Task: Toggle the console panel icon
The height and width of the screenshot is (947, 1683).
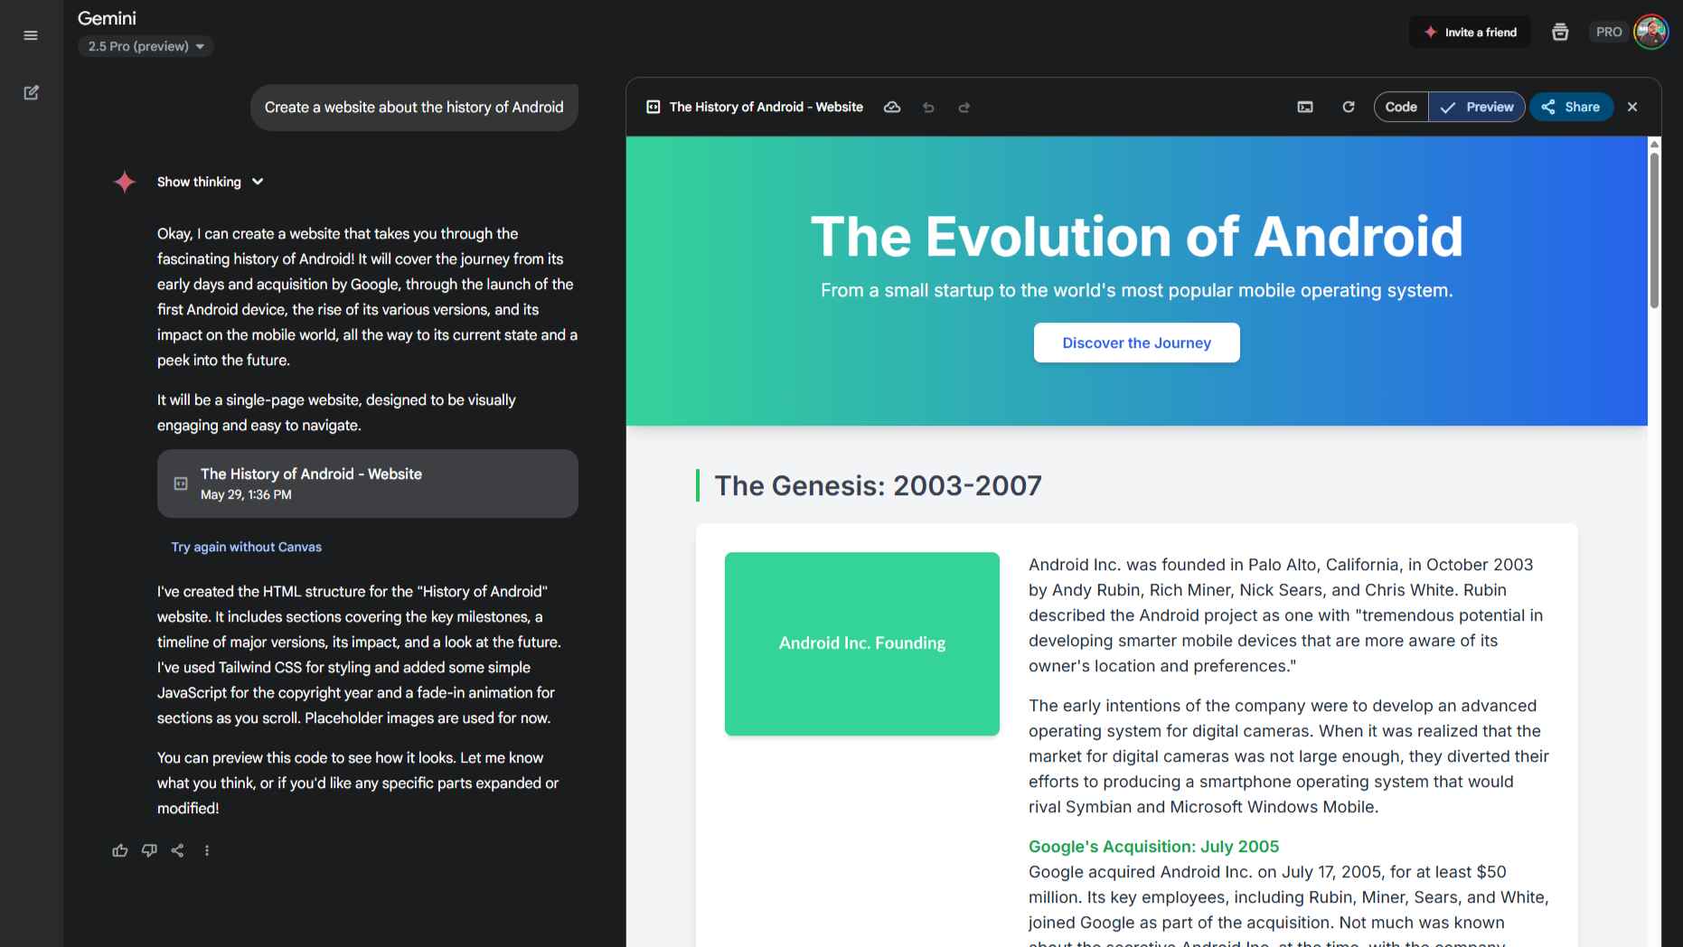Action: [x=1305, y=107]
